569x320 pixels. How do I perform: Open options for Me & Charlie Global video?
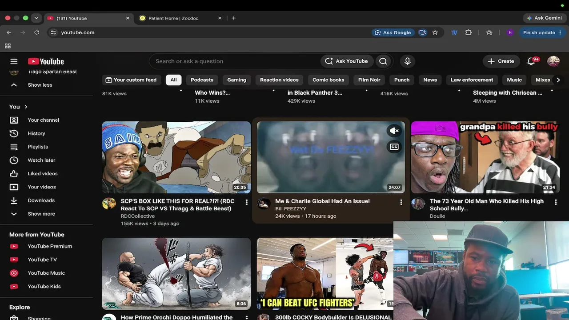pyautogui.click(x=401, y=202)
